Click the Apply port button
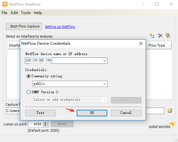Screen dimensions: 178x142 [x=62, y=124]
